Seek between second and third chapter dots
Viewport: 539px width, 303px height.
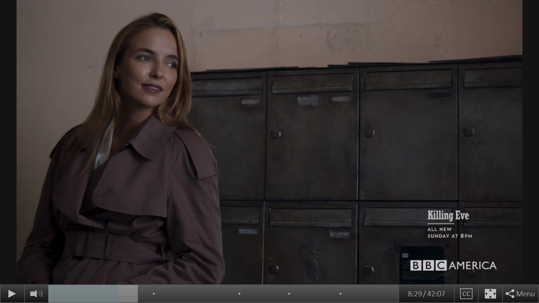pyautogui.click(x=264, y=294)
